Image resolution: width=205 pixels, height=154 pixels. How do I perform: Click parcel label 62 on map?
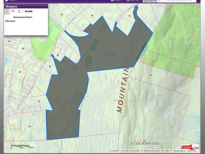point(58,55)
